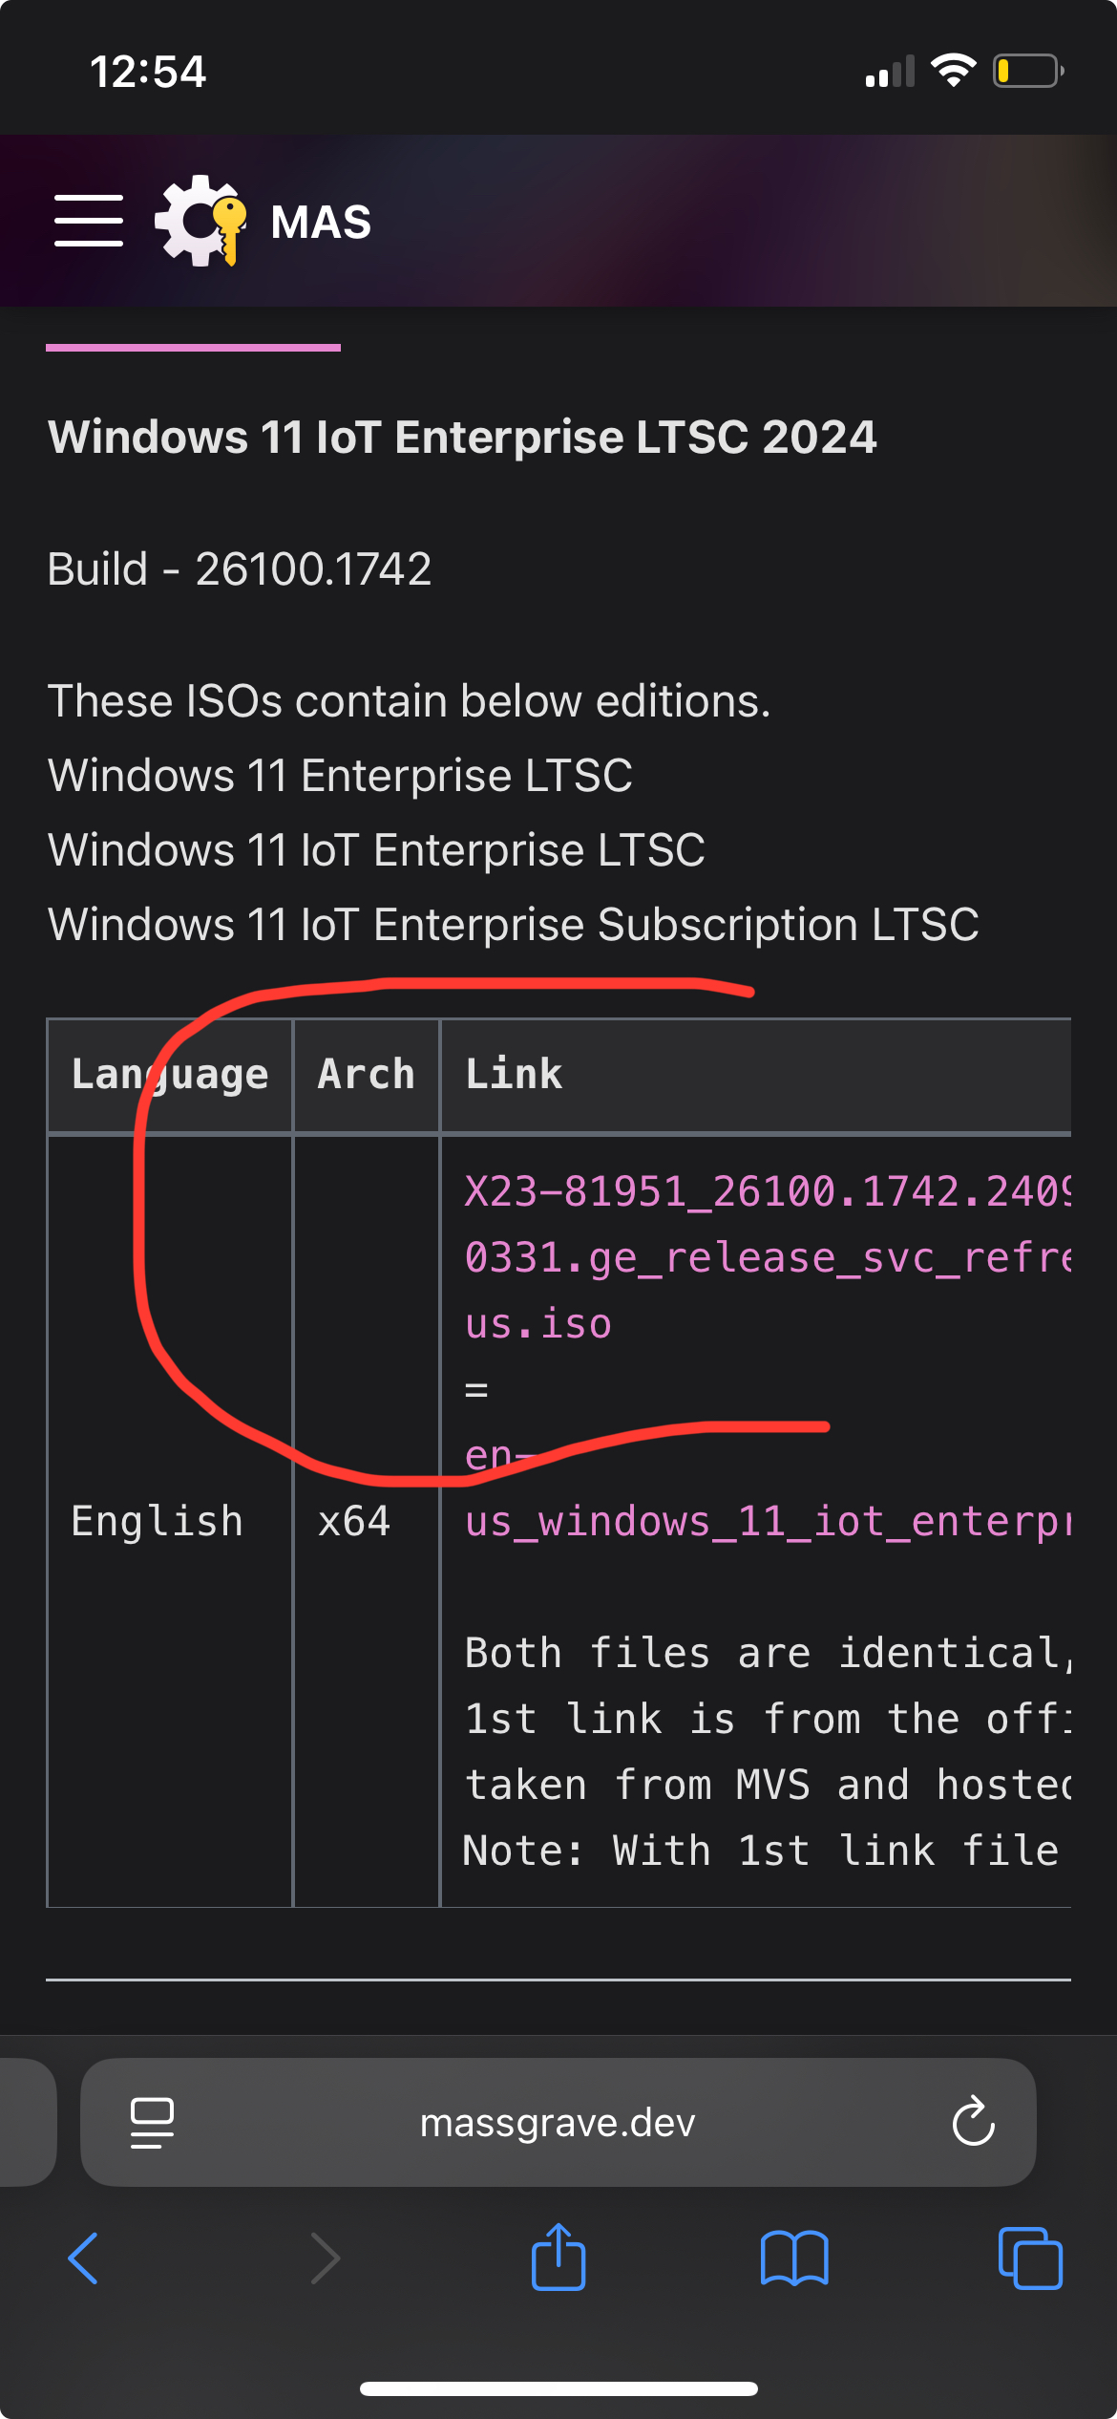Open the Safari share sheet
Image resolution: width=1117 pixels, height=2419 pixels.
click(x=558, y=2257)
